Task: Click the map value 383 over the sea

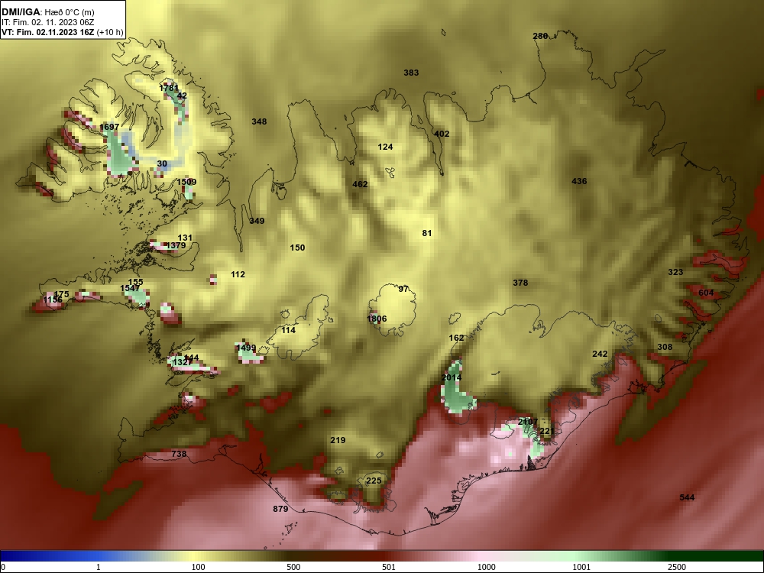Action: [x=411, y=73]
